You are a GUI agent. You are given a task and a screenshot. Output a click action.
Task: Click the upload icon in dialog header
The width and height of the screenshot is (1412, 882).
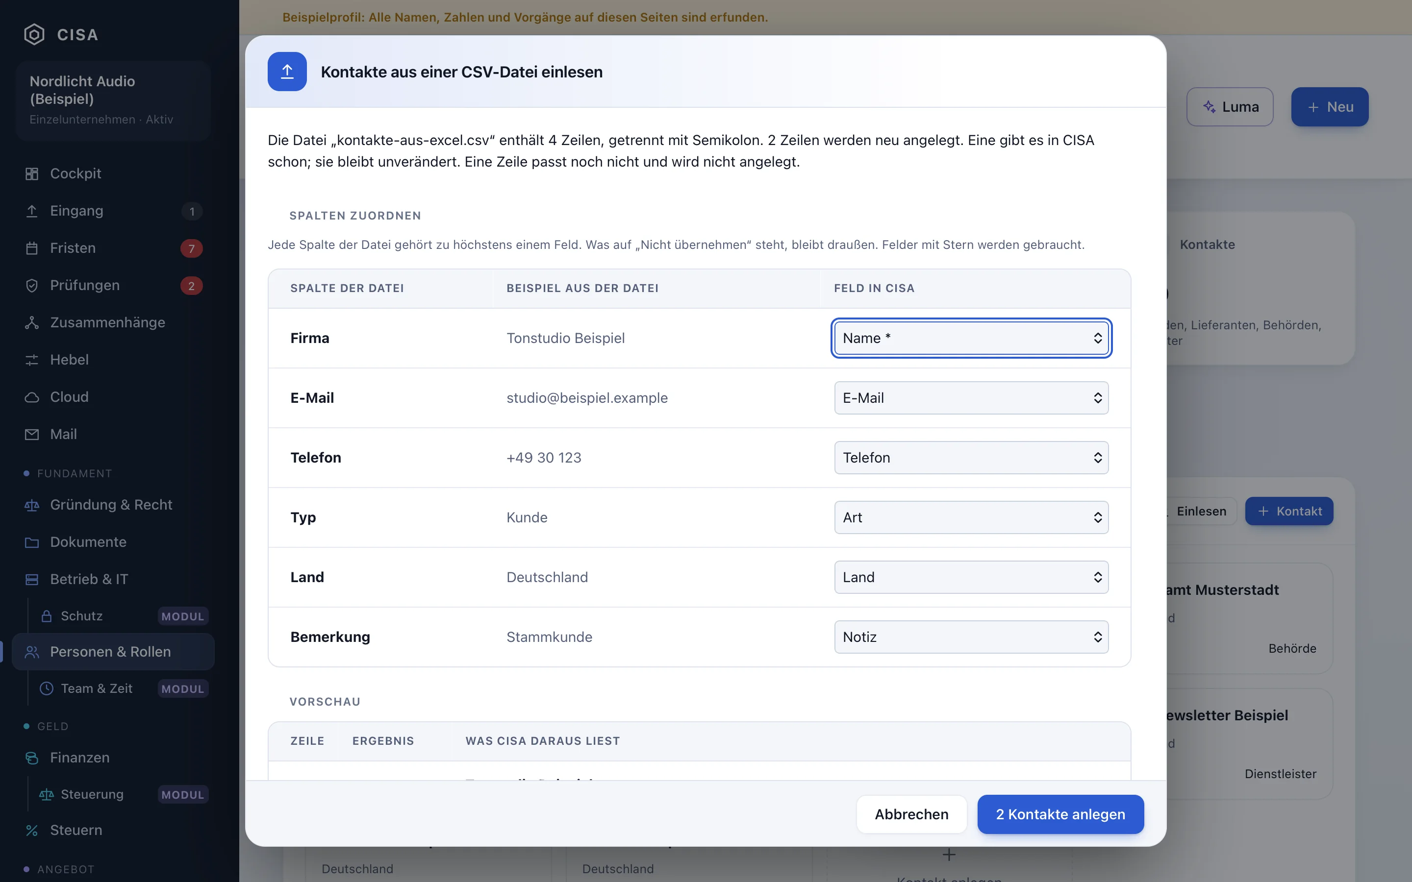[x=287, y=72]
